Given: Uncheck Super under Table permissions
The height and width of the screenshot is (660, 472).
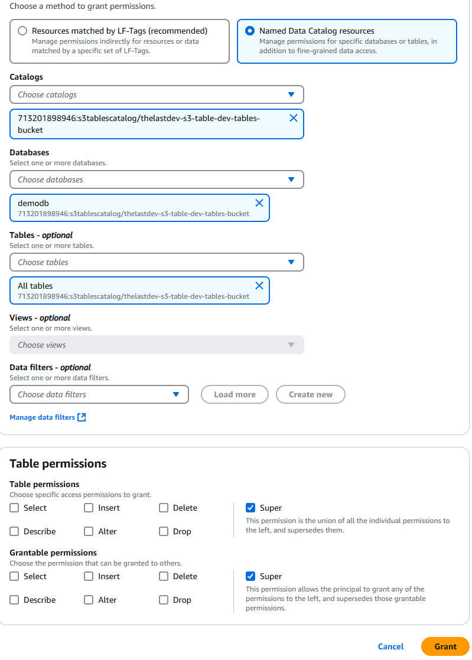Looking at the screenshot, I should tap(250, 508).
